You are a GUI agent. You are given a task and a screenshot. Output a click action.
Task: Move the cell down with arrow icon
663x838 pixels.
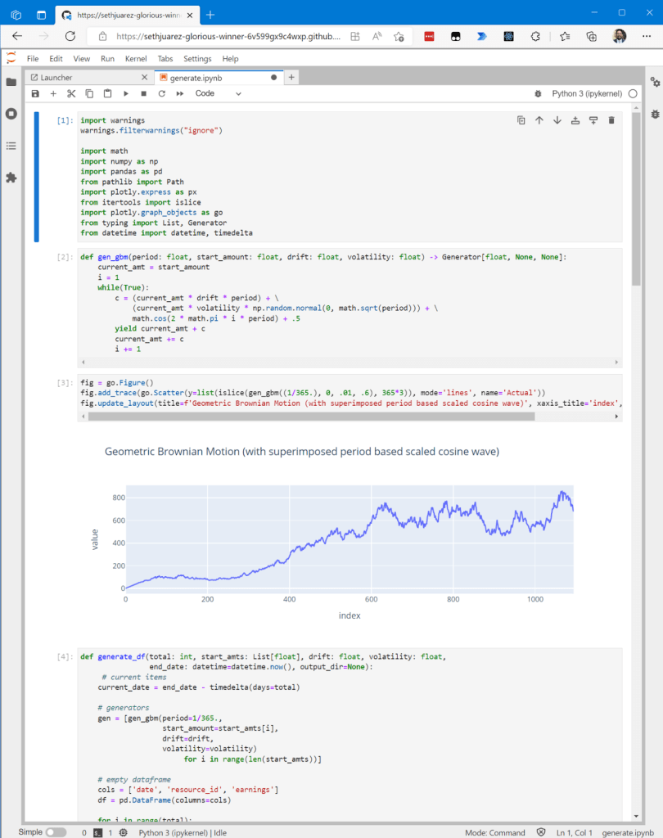(x=557, y=120)
